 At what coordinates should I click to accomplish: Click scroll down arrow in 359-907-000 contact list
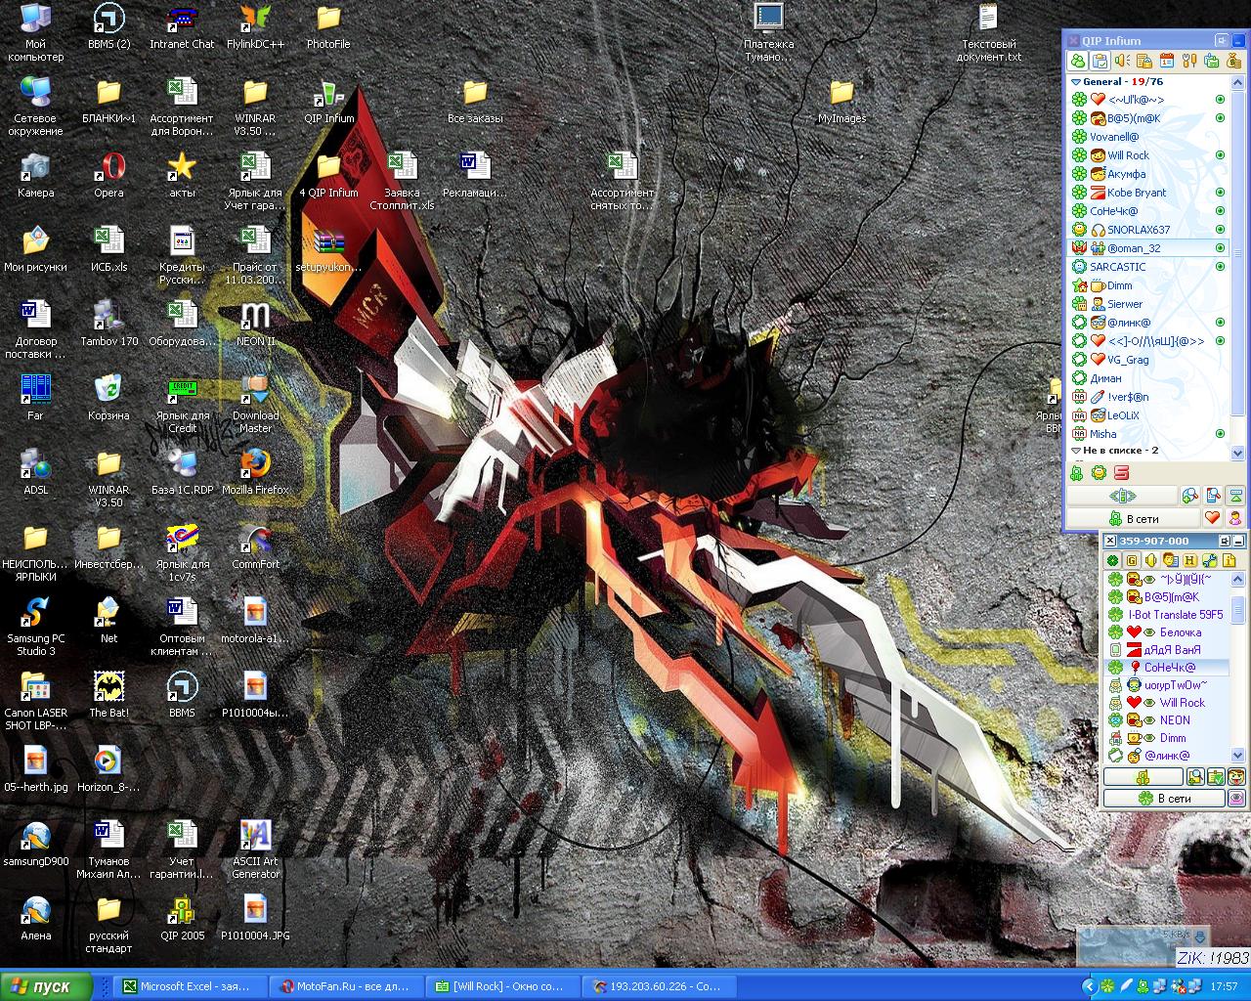click(x=1238, y=755)
